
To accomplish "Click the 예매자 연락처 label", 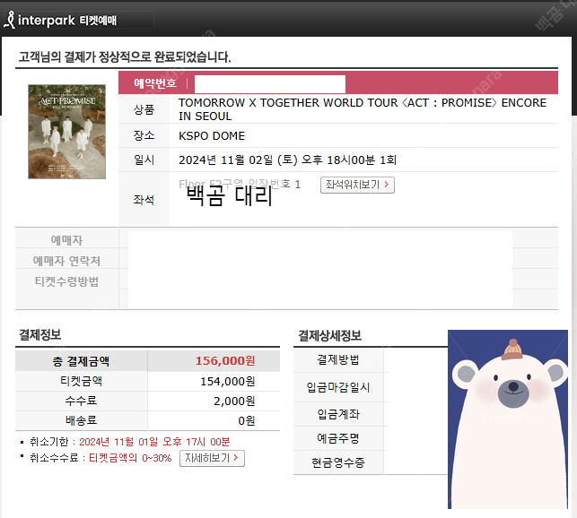I will pos(66,261).
